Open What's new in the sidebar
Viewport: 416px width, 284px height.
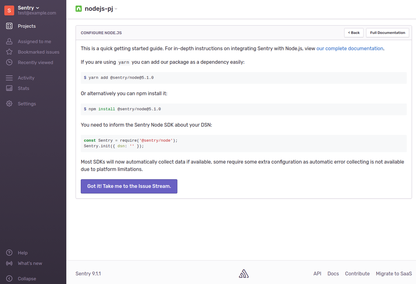[x=30, y=263]
